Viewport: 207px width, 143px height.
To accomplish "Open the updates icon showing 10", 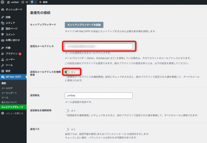I will (25, 2).
